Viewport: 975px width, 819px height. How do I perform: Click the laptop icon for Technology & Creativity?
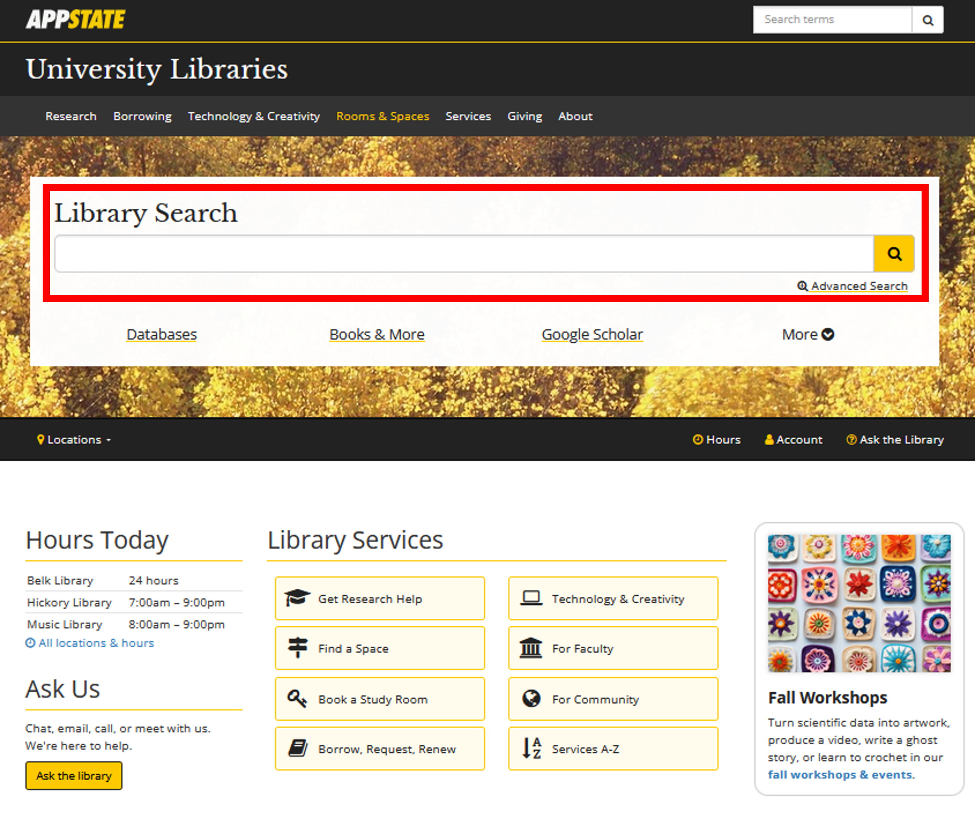531,598
